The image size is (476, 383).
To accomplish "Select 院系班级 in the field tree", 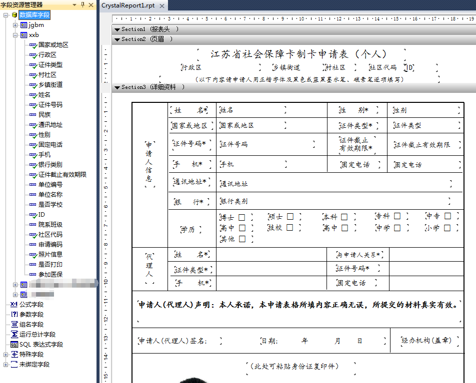I will [50, 225].
